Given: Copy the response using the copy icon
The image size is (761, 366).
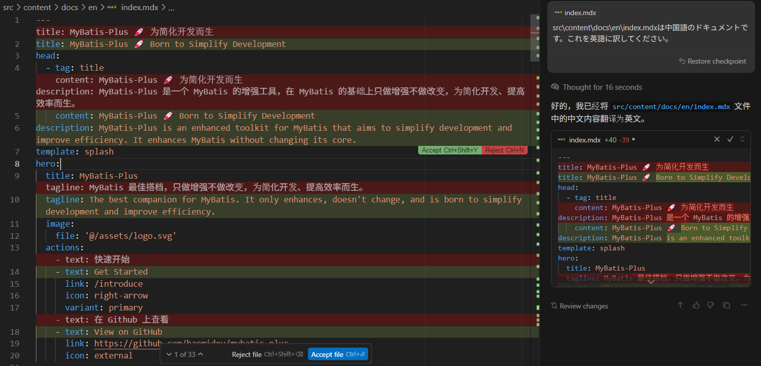Looking at the screenshot, I should 726,305.
